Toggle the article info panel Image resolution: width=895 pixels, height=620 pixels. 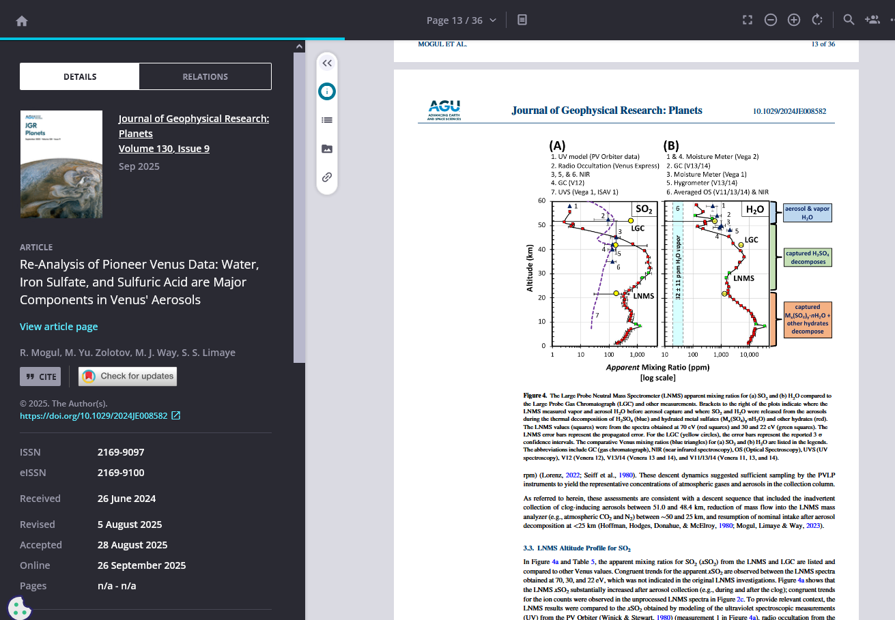pyautogui.click(x=327, y=91)
